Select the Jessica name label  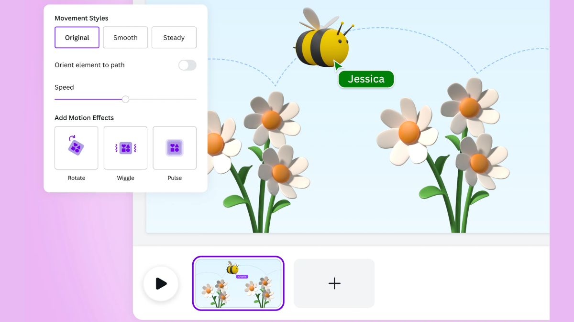[x=366, y=79]
